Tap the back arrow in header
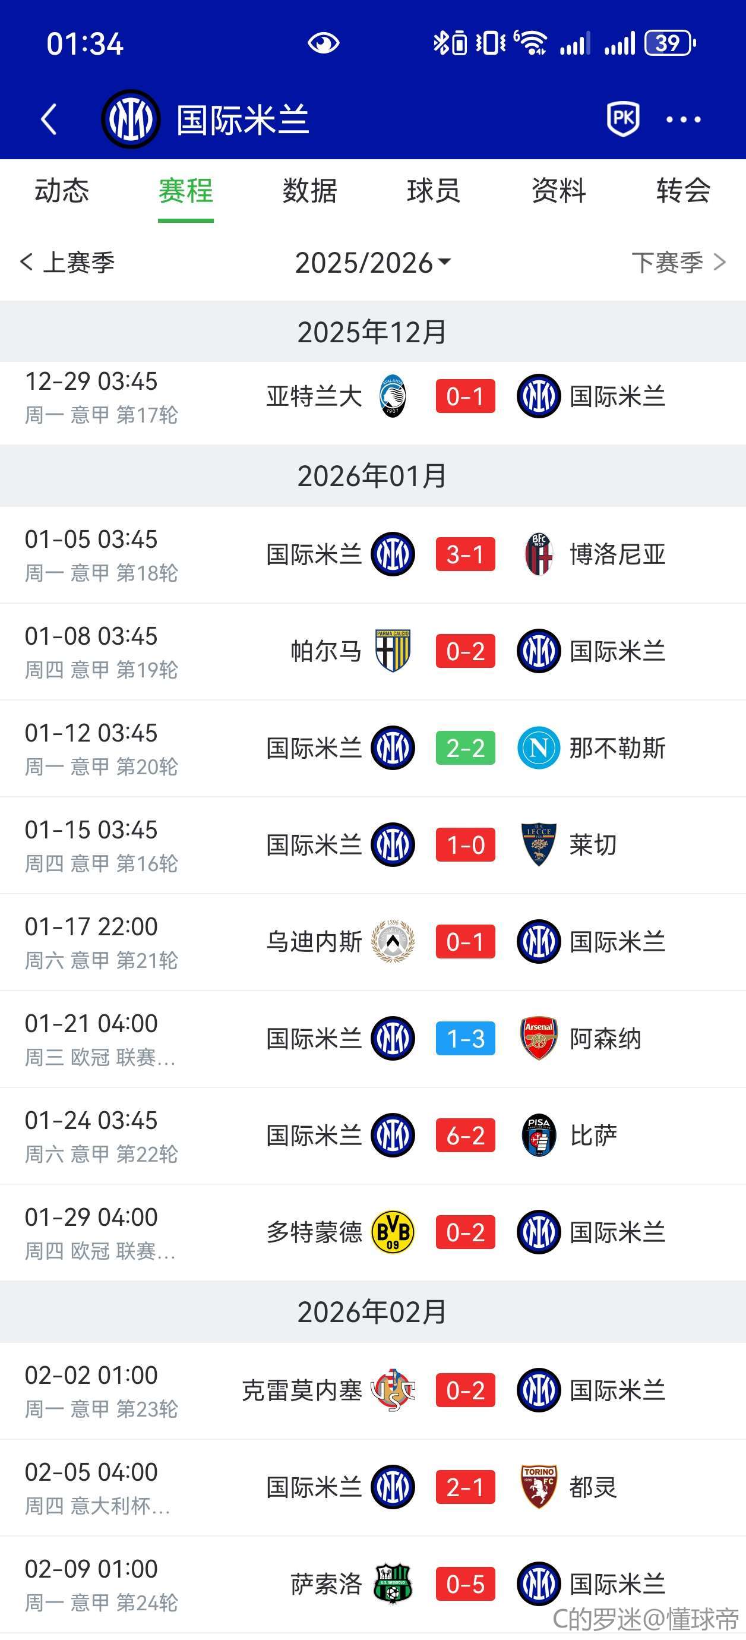The image size is (746, 1640). point(49,119)
